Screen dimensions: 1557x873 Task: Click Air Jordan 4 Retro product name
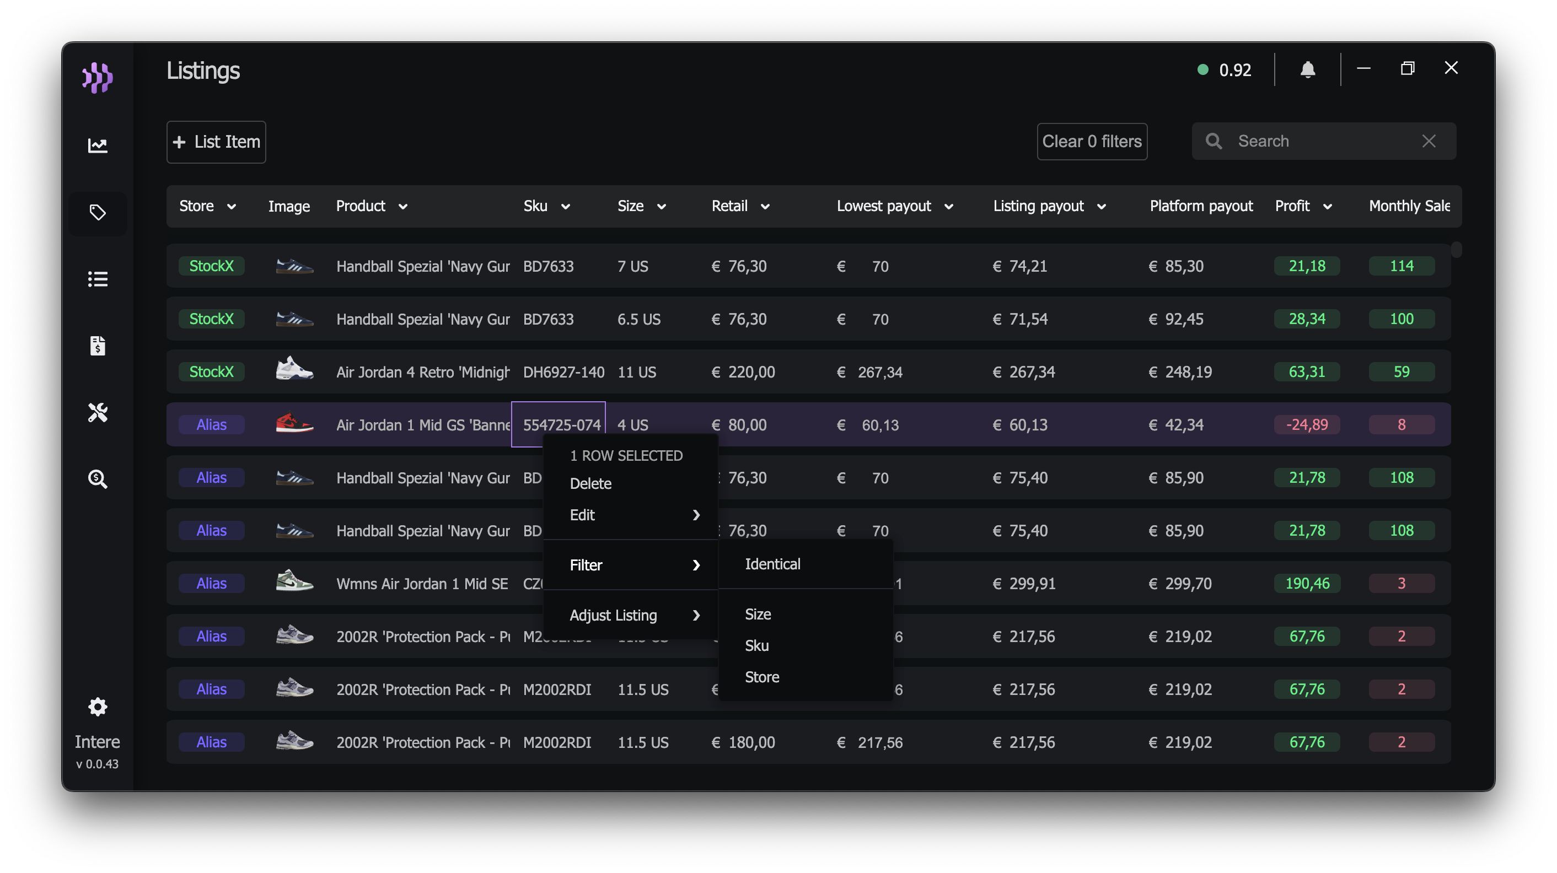pos(423,371)
